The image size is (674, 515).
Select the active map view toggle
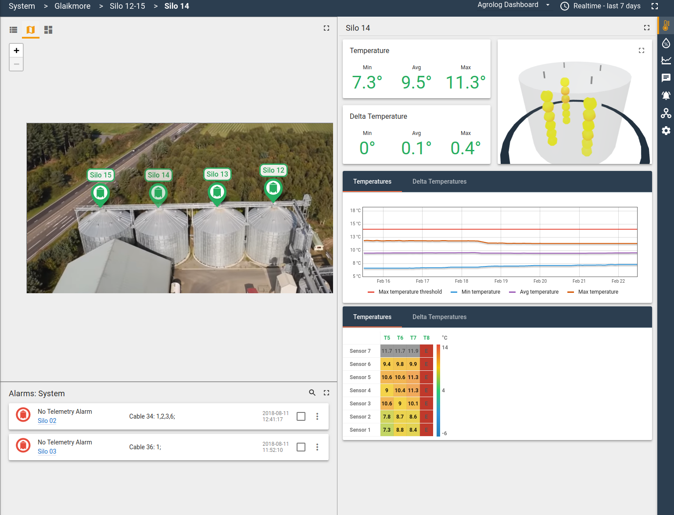(x=30, y=30)
